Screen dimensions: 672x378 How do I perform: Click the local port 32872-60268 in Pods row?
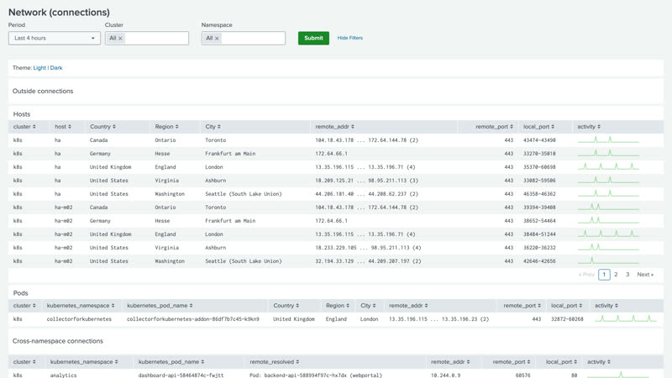coord(567,319)
